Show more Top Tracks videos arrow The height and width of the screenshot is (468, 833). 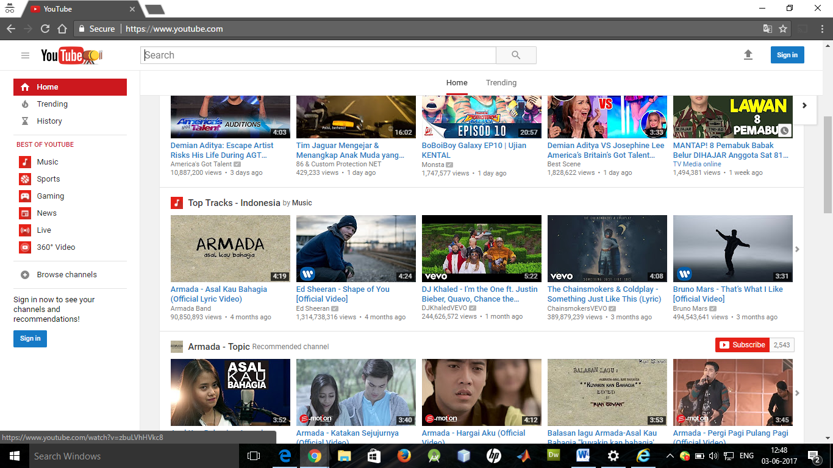(797, 249)
